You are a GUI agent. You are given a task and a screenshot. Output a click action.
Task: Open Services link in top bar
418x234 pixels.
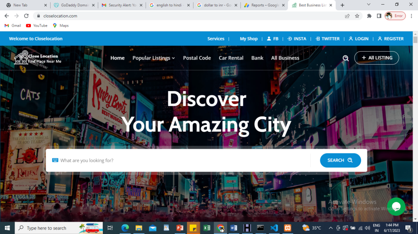coord(216,38)
